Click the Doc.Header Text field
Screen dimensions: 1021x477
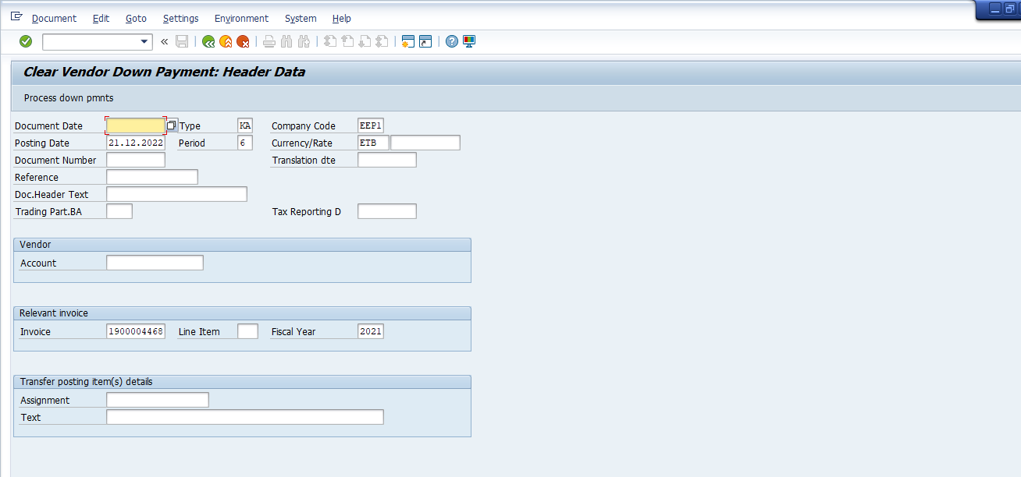pyautogui.click(x=176, y=194)
